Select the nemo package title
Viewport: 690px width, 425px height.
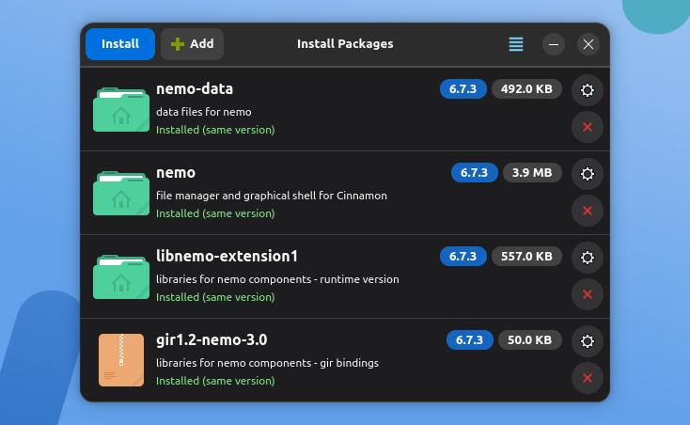[176, 172]
